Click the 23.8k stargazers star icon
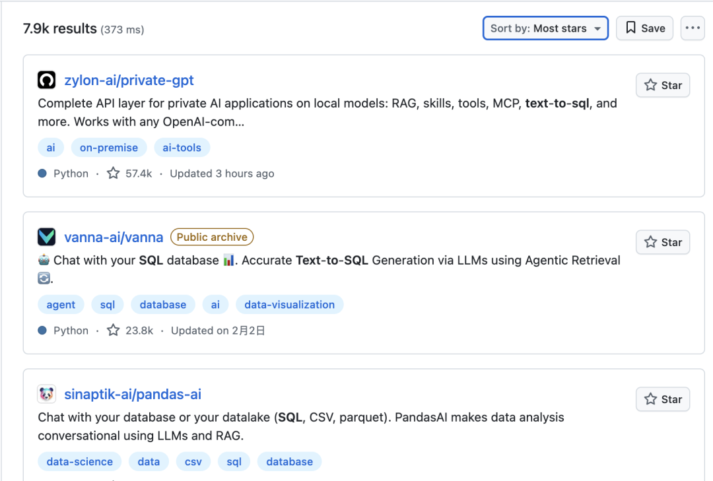The image size is (713, 481). (114, 330)
